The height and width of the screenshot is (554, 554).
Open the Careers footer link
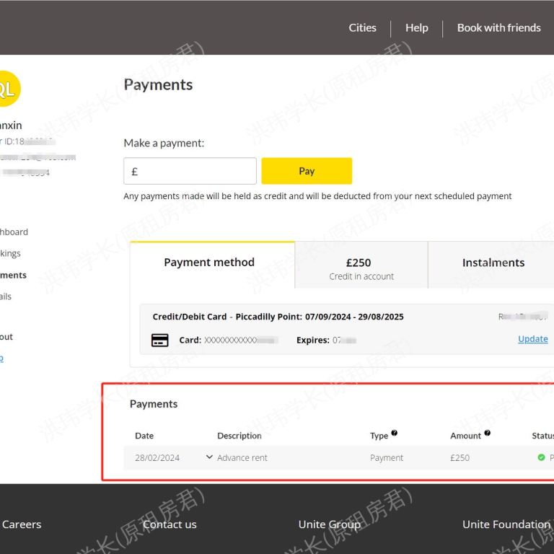pyautogui.click(x=22, y=524)
